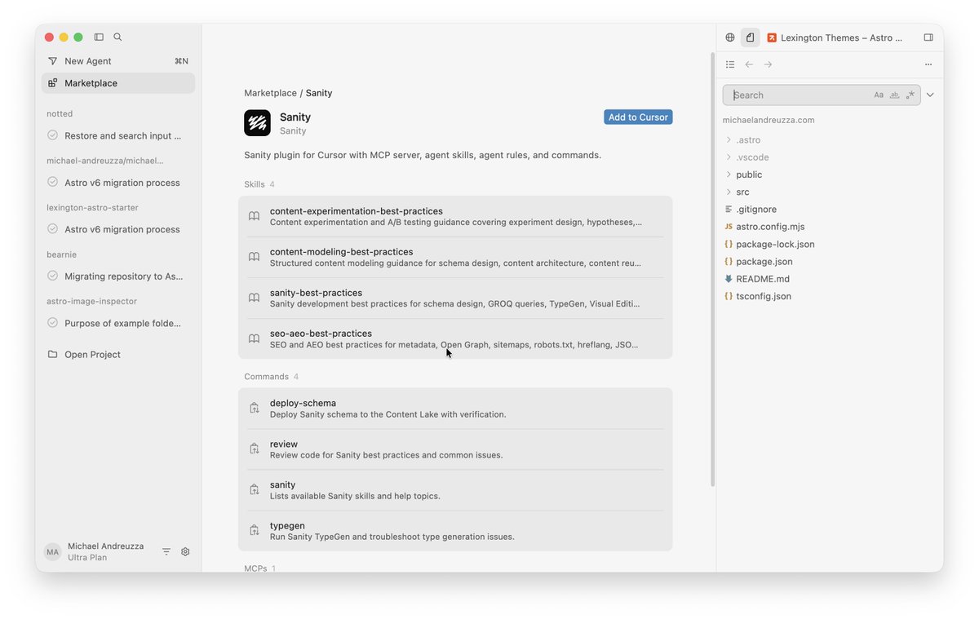Click the New Agent paper-plane icon
This screenshot has height=619, width=979.
click(52, 61)
